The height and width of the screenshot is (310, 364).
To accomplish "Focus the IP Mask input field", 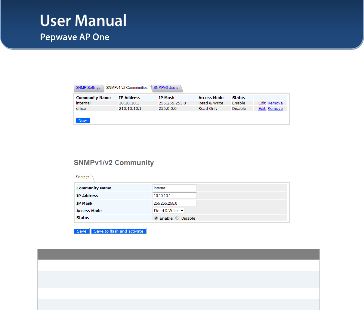I will 174,203.
